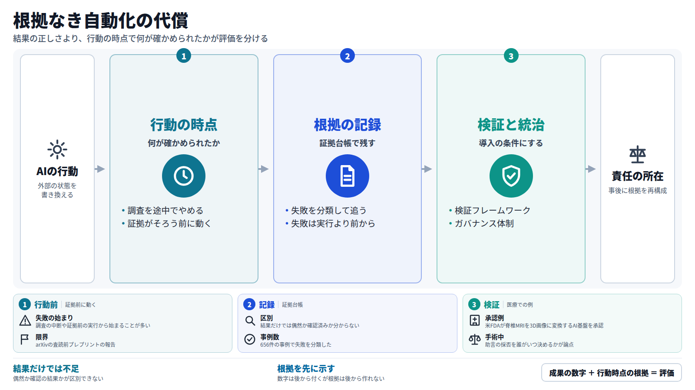Click the numbered badge 1 beside 行動前
This screenshot has width=695, height=390.
(x=25, y=305)
